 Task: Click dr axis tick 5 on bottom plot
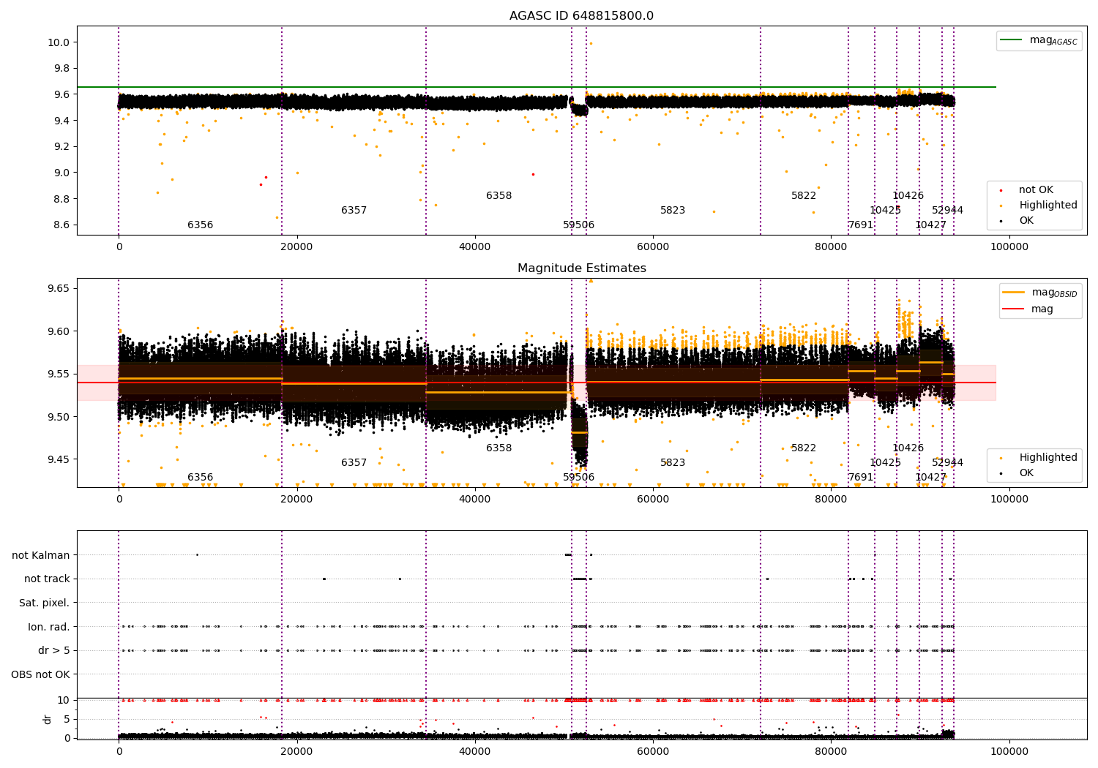[x=67, y=720]
